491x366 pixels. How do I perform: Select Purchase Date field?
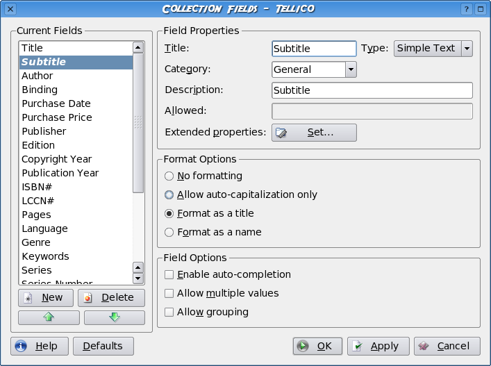click(76, 103)
